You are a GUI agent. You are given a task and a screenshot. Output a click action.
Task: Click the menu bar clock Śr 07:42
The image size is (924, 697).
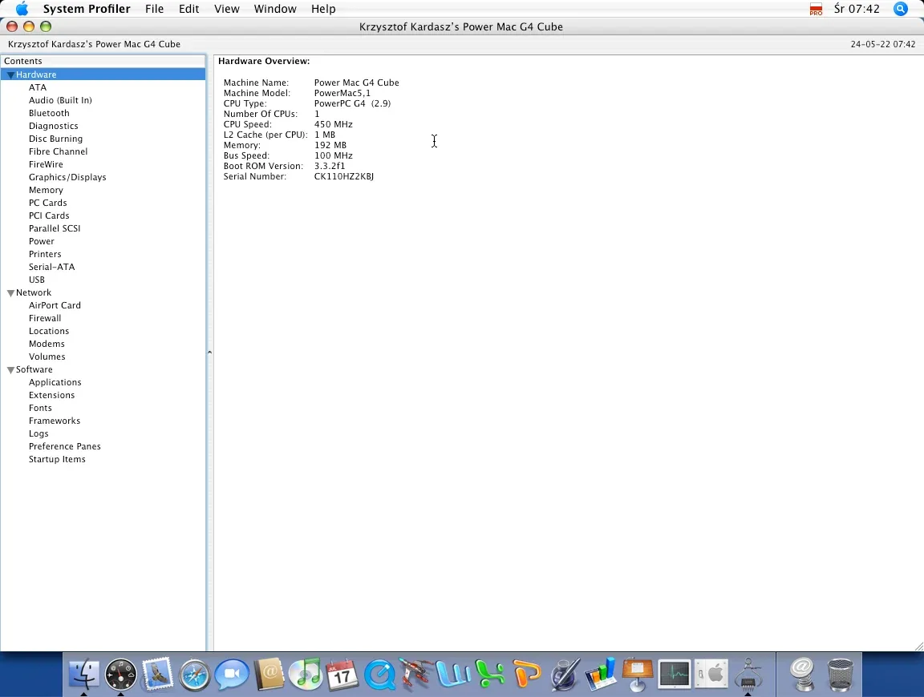coord(857,9)
